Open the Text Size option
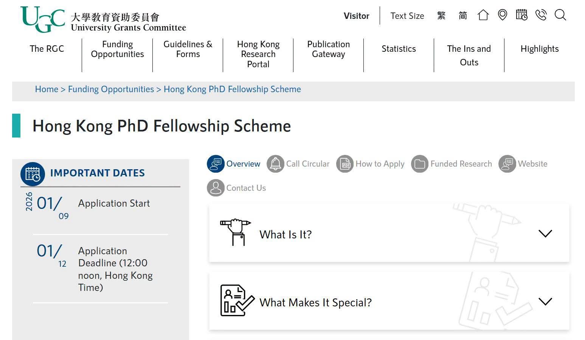The height and width of the screenshot is (340, 585). point(407,16)
